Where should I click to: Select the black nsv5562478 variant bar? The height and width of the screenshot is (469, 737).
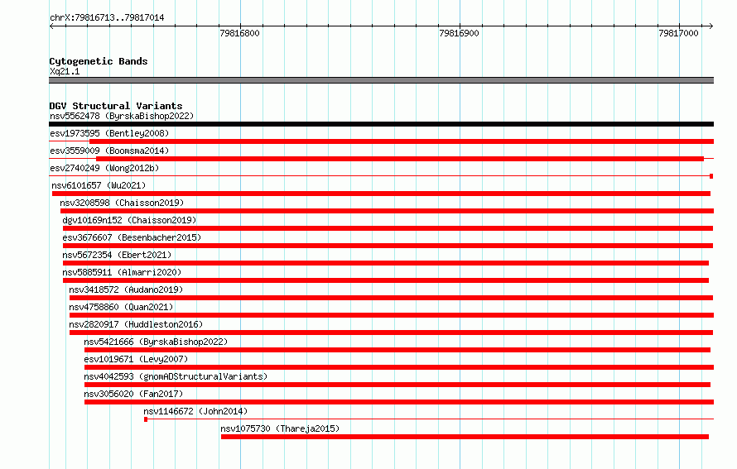coord(381,124)
